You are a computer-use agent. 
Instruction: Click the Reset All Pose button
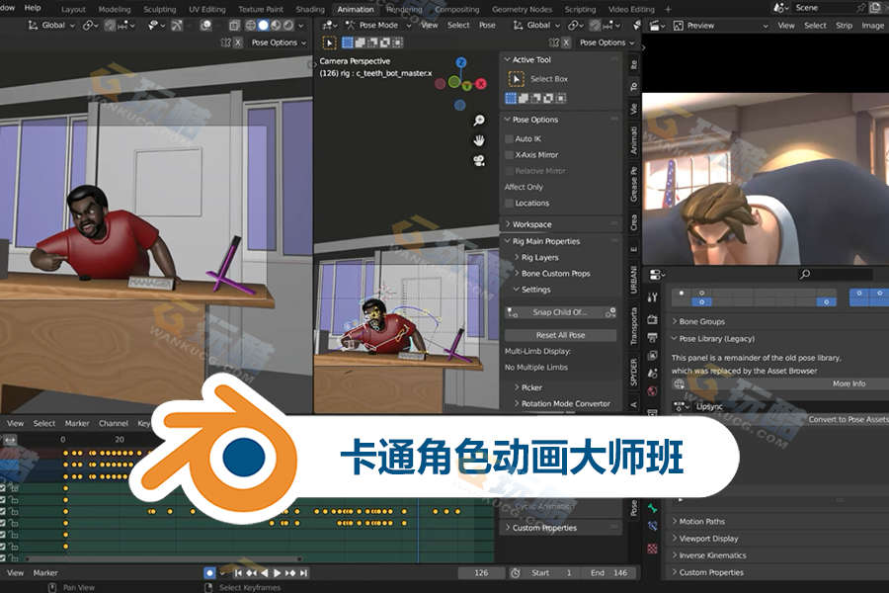[560, 335]
